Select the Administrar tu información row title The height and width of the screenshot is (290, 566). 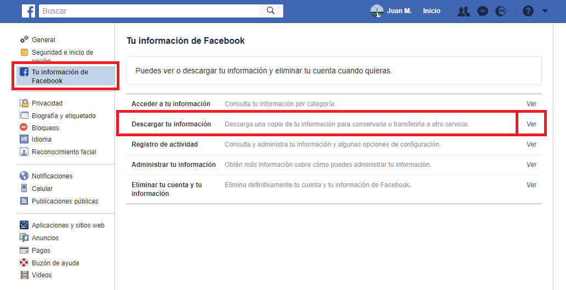click(174, 165)
